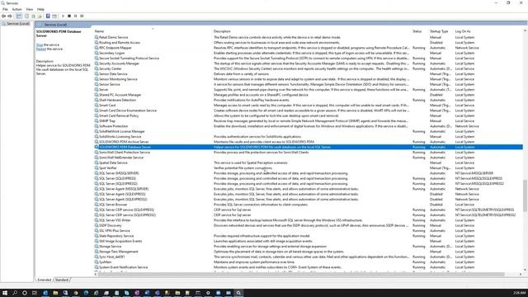
Task: Sort by the Startup Type column header
Action: [x=439, y=31]
